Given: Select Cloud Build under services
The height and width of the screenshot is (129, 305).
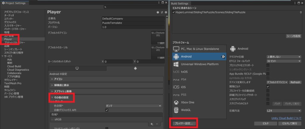Looking at the screenshot, I should click(14, 66).
